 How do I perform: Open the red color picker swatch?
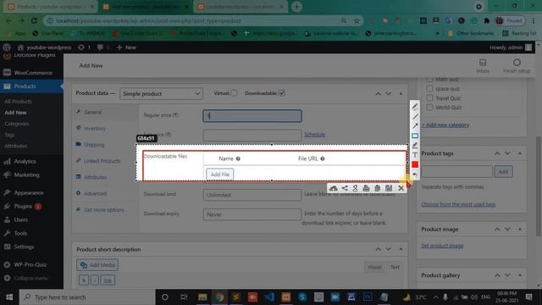(x=415, y=164)
